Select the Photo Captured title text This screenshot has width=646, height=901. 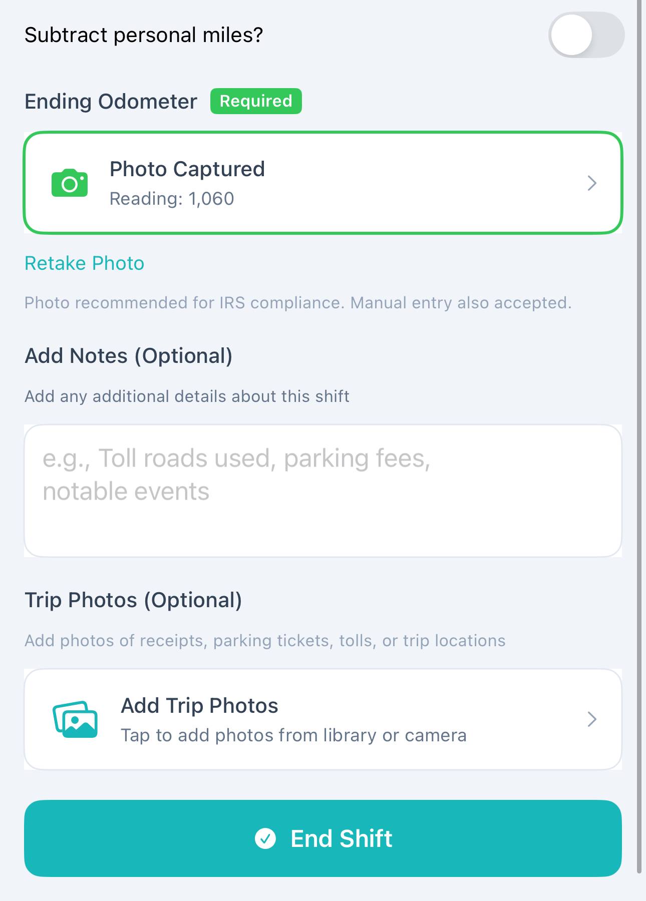pyautogui.click(x=187, y=169)
